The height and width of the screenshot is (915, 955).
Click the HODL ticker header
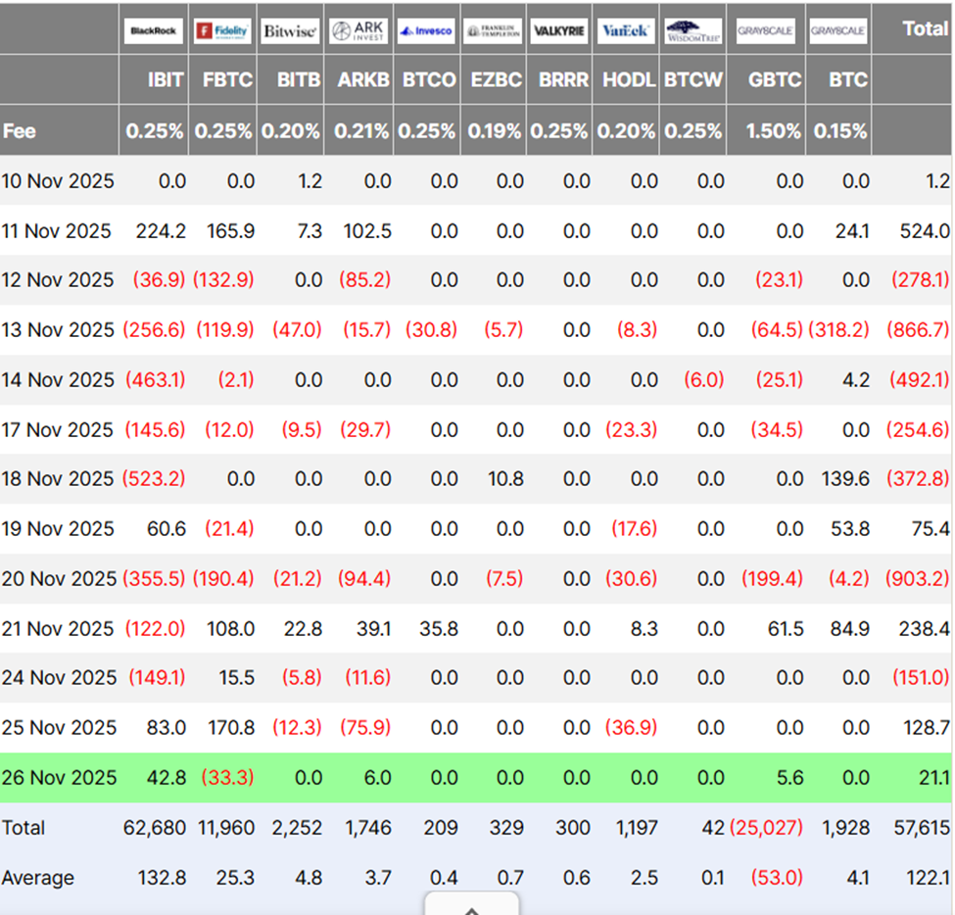click(628, 80)
